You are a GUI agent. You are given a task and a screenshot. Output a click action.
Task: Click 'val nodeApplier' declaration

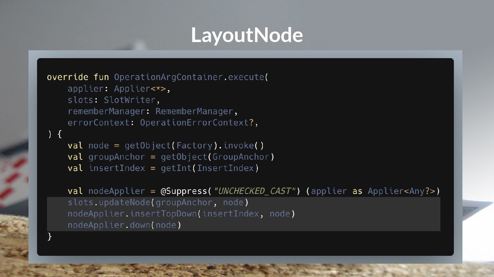(x=106, y=191)
